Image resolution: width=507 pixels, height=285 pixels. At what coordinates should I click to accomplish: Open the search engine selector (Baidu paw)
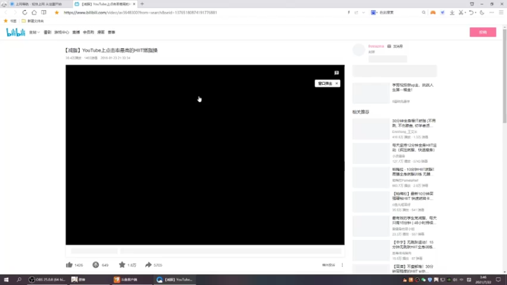click(x=374, y=13)
